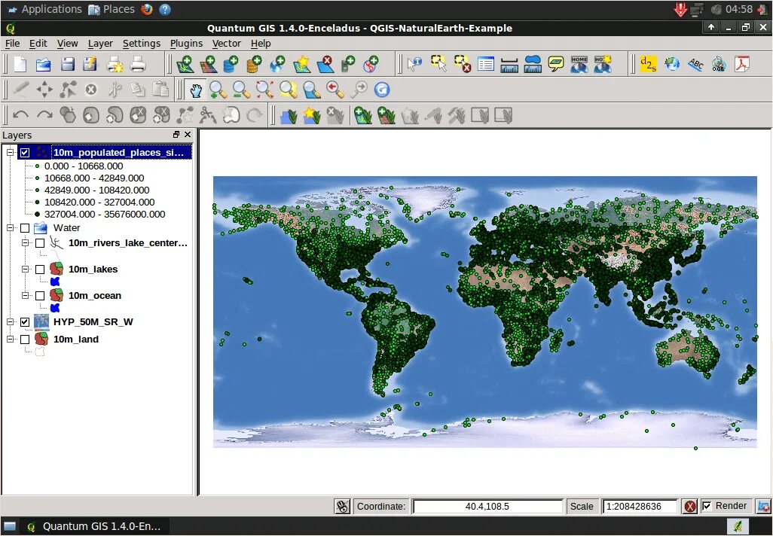Collapse the Water group in Layers
This screenshot has width=773, height=536.
(10, 228)
